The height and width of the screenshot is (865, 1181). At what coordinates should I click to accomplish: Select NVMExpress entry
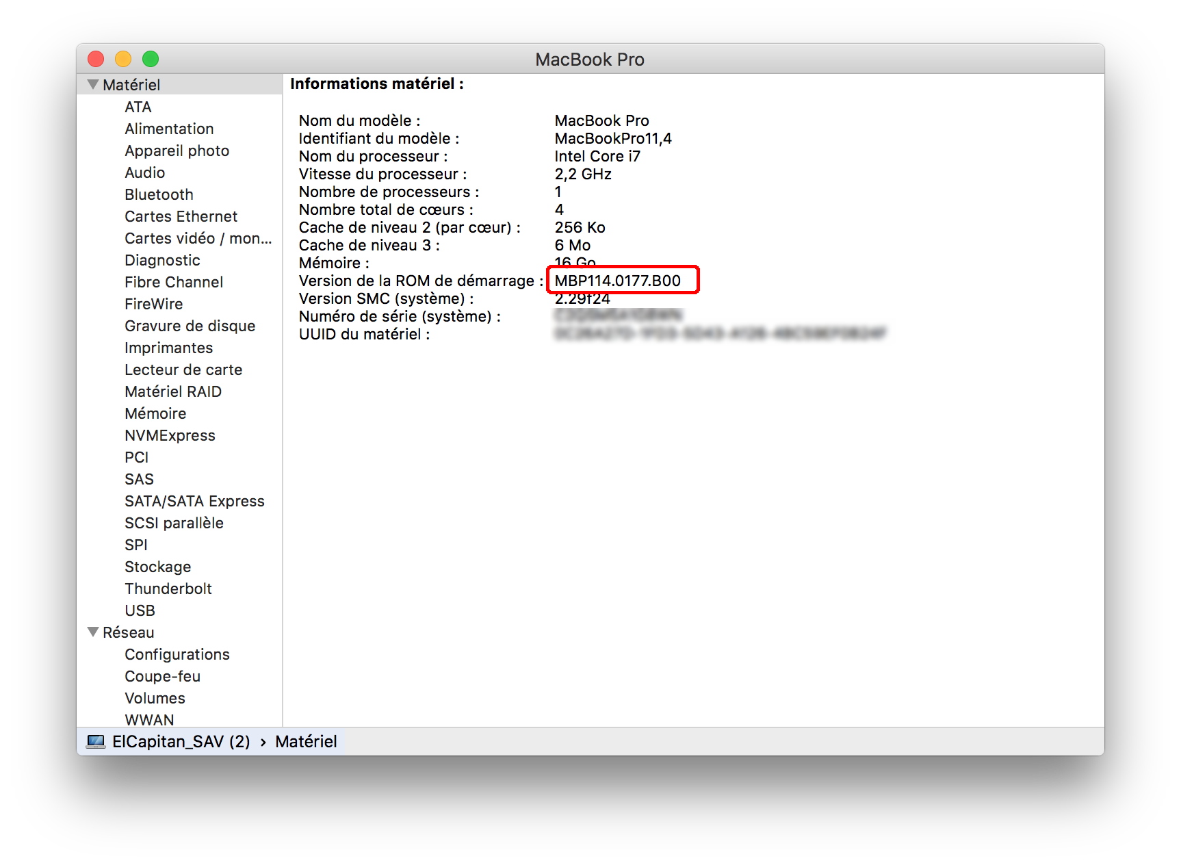click(170, 435)
